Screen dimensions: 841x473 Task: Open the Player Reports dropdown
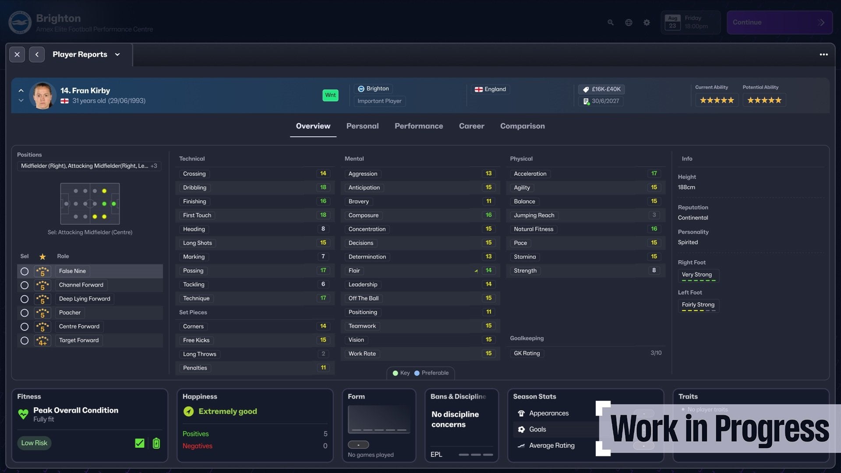click(117, 54)
